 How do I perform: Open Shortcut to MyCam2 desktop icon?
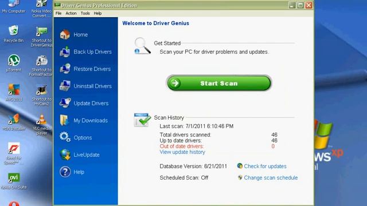[x=41, y=96]
